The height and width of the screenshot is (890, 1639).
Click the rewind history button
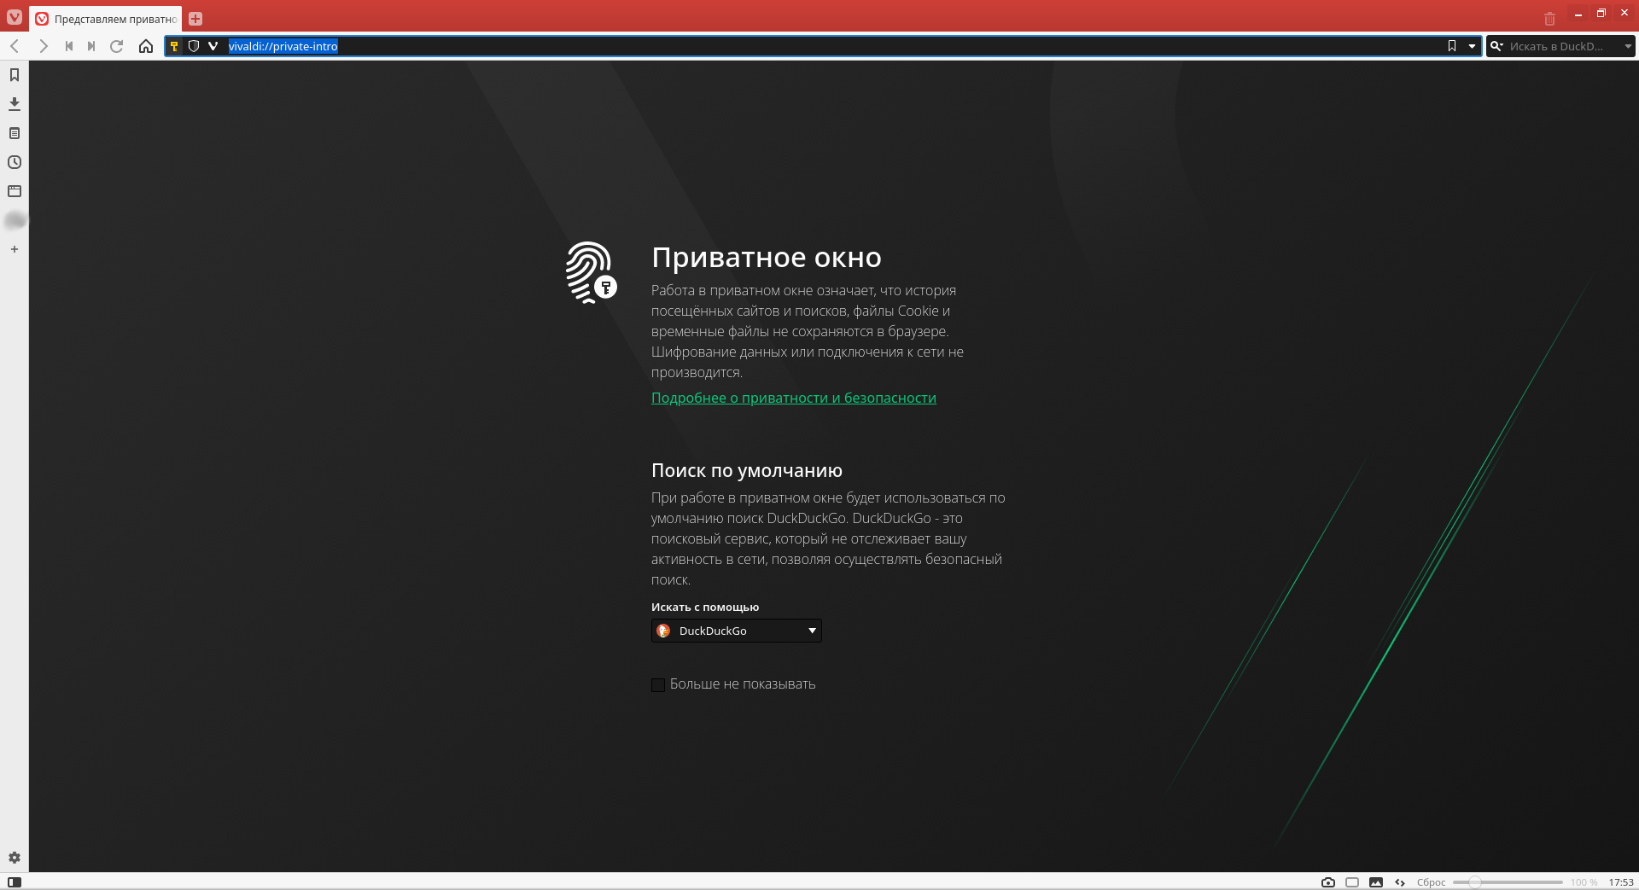[68, 46]
